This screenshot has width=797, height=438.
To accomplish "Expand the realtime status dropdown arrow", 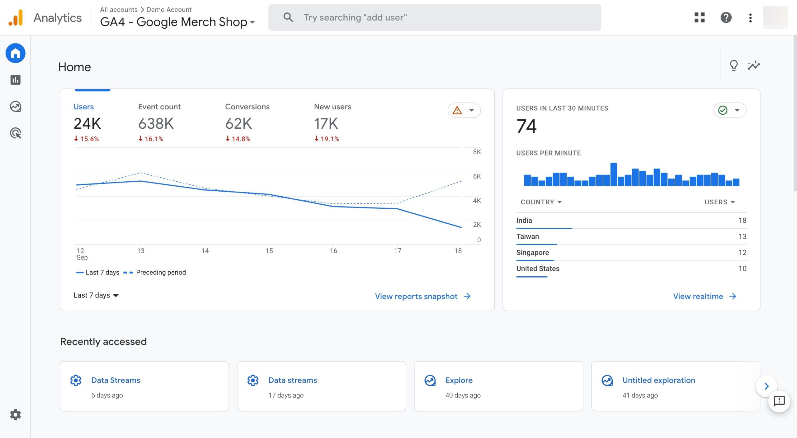I will pos(737,110).
